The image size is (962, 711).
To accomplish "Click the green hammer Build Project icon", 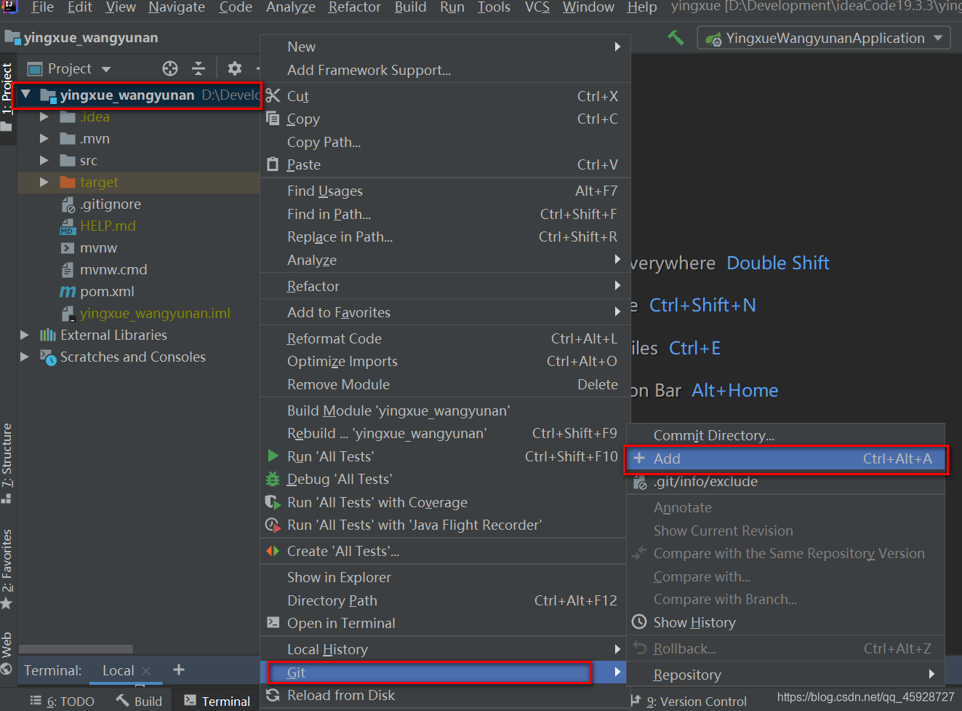I will tap(676, 38).
